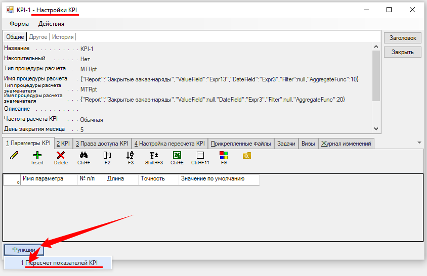427x276 pixels.
Task: Expand the tab overflow dropdown arrow
Action: pyautogui.click(x=419, y=143)
